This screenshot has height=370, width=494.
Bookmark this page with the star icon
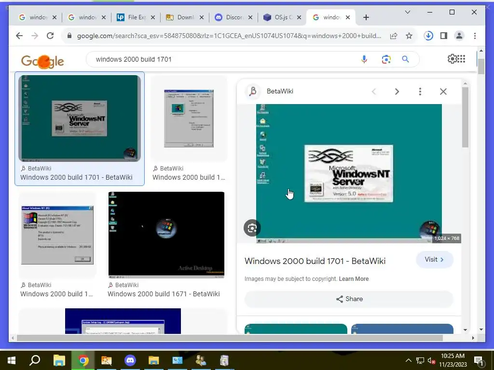pos(409,36)
